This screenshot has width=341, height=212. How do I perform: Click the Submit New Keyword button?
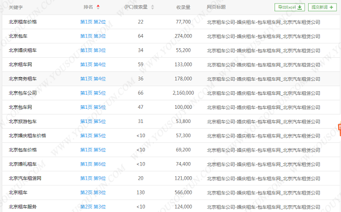pyautogui.click(x=322, y=7)
